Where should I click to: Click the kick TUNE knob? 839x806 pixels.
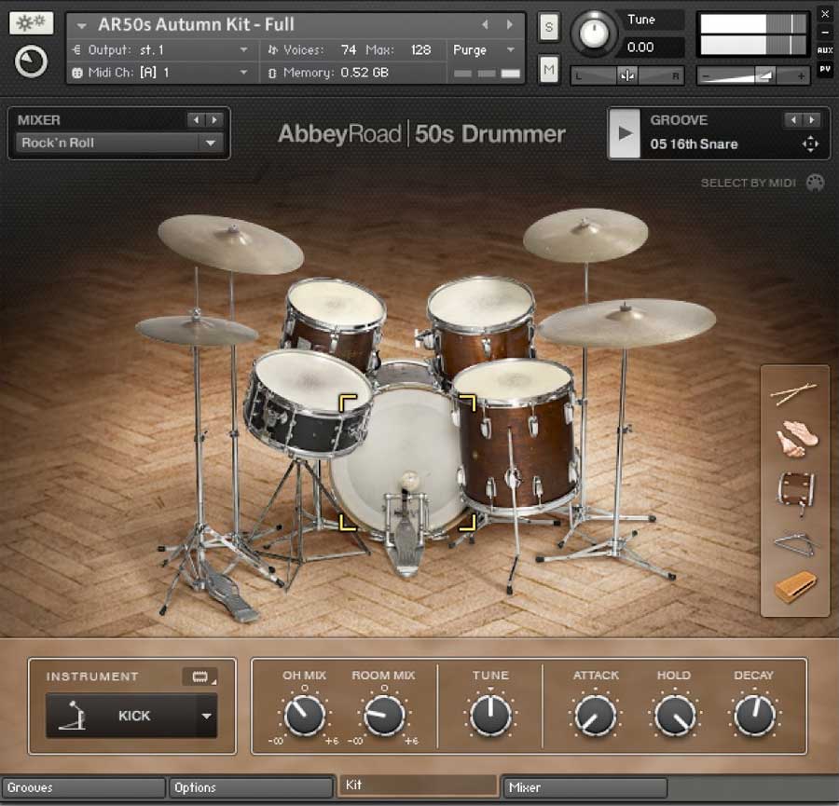(x=490, y=716)
